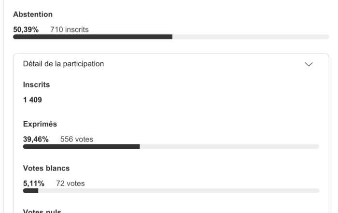Click the empty gray part of Exprimés bar
This screenshot has width=338, height=213.
229,146
